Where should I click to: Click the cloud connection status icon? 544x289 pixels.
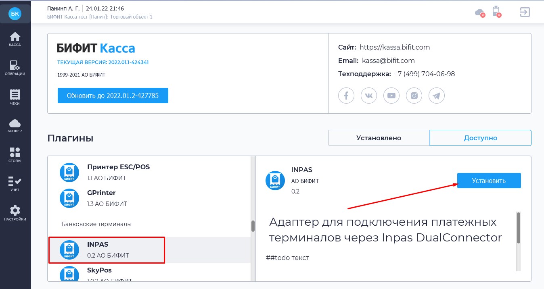coord(480,12)
